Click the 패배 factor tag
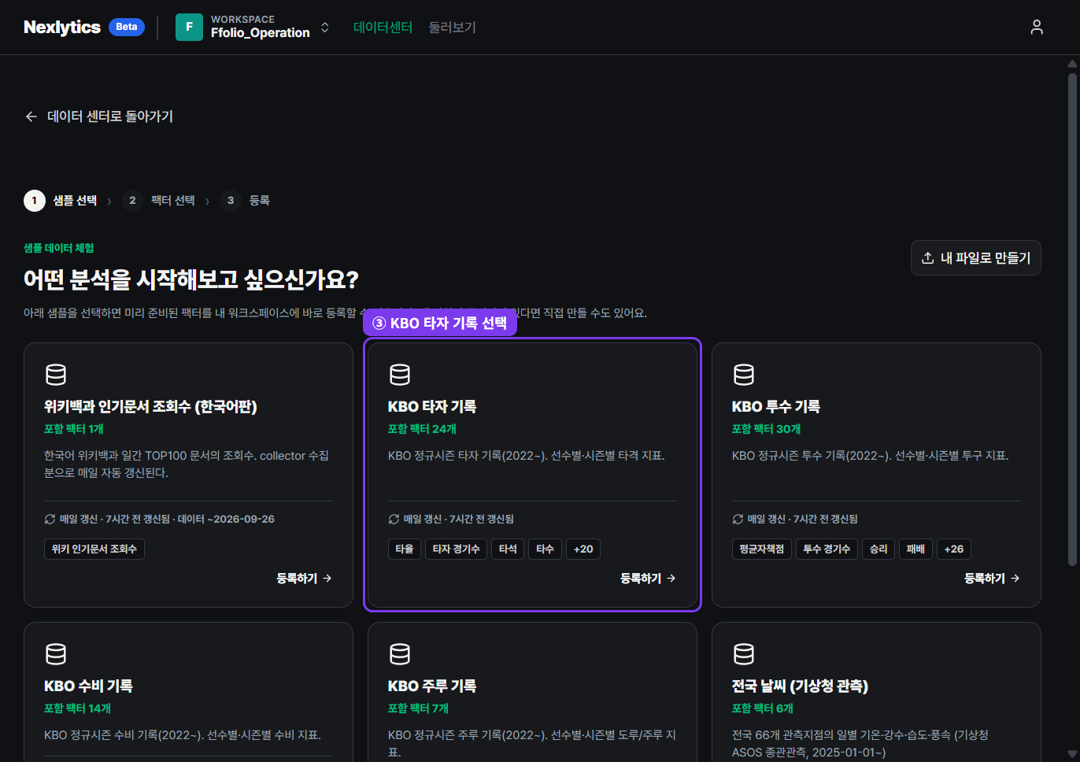The image size is (1080, 762). click(915, 549)
